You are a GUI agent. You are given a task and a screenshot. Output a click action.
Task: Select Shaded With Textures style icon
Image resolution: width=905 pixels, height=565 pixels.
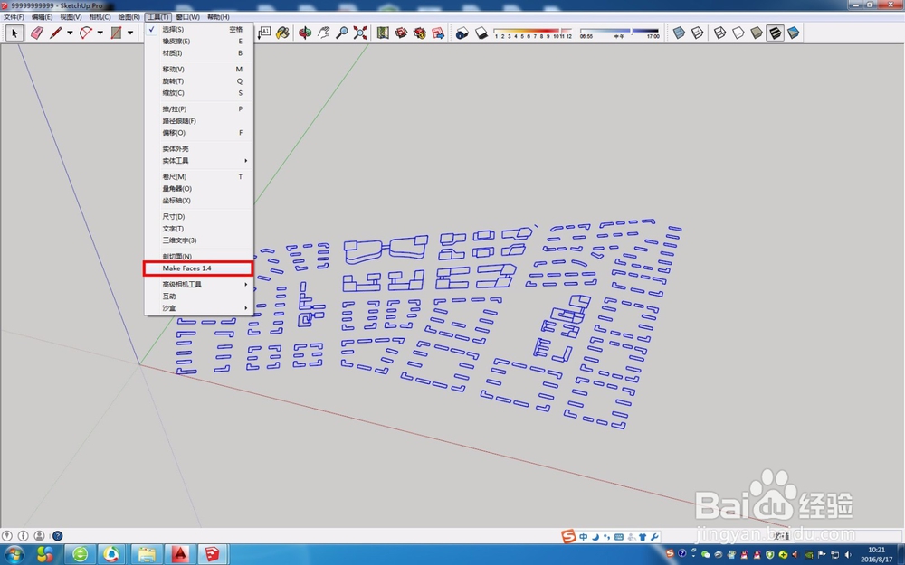[x=776, y=33]
